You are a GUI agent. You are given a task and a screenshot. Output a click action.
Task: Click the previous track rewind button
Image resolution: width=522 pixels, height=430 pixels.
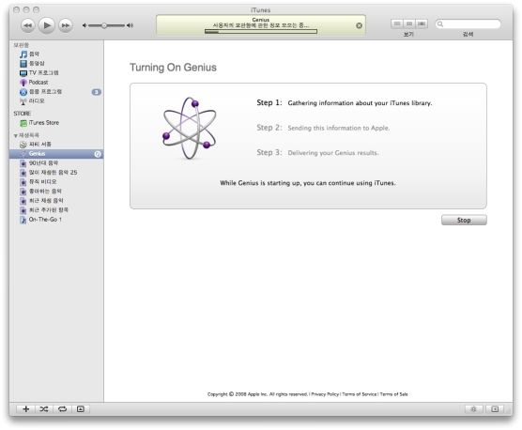coord(27,25)
